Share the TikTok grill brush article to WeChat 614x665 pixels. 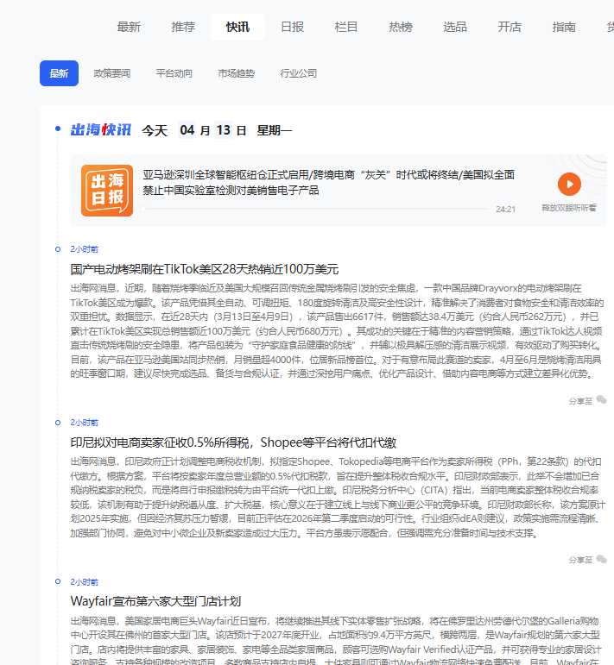(601, 400)
